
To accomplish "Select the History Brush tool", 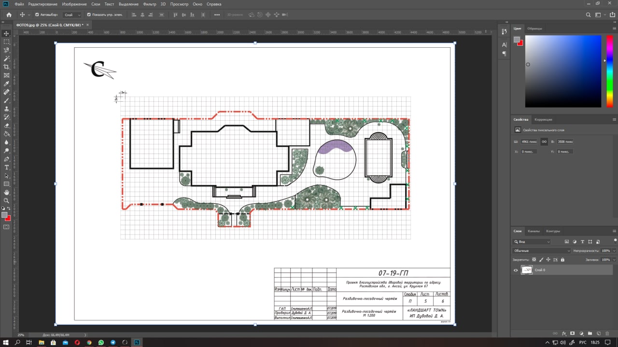I will click(6, 117).
